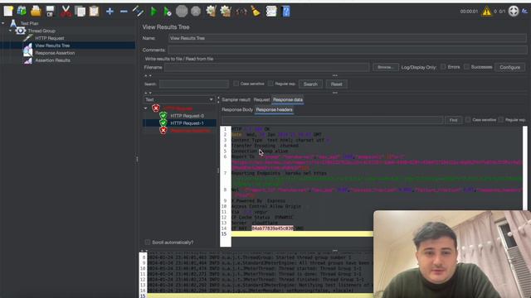The width and height of the screenshot is (531, 298).
Task: Open the Function Helper dialog icon
Action: [271, 11]
